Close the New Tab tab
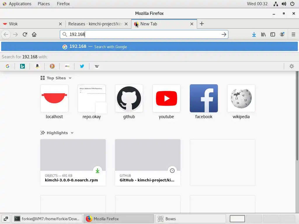Image resolution: width=299 pixels, height=224 pixels. (192, 24)
